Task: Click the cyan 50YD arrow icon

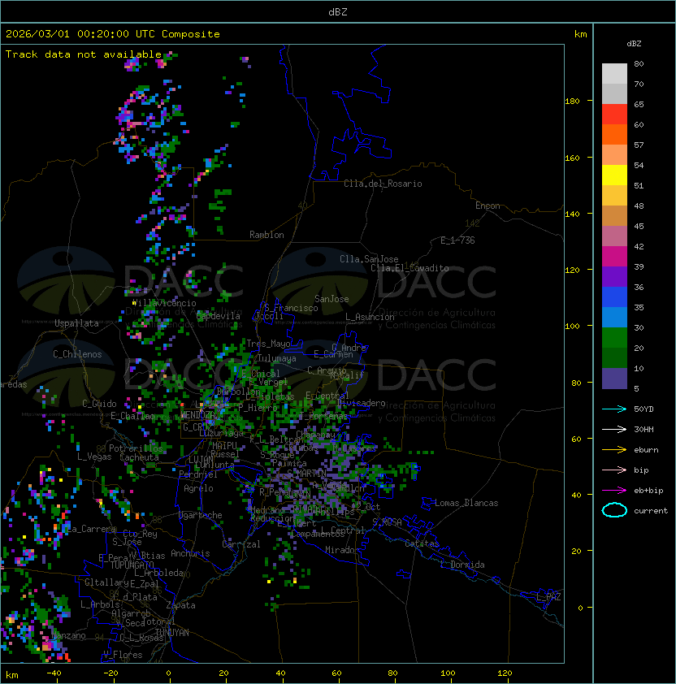Action: click(614, 409)
